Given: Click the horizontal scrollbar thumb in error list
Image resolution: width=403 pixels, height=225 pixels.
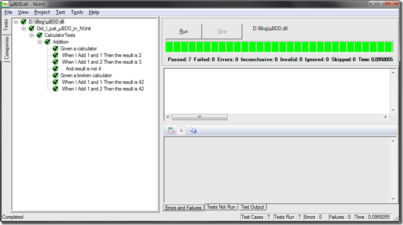Looking at the screenshot, I should click(x=200, y=117).
